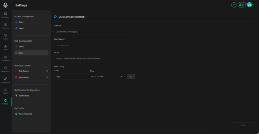The width and height of the screenshot is (259, 134).
Task: Click the plus button to add RBAC mapping
Action: point(131,77)
